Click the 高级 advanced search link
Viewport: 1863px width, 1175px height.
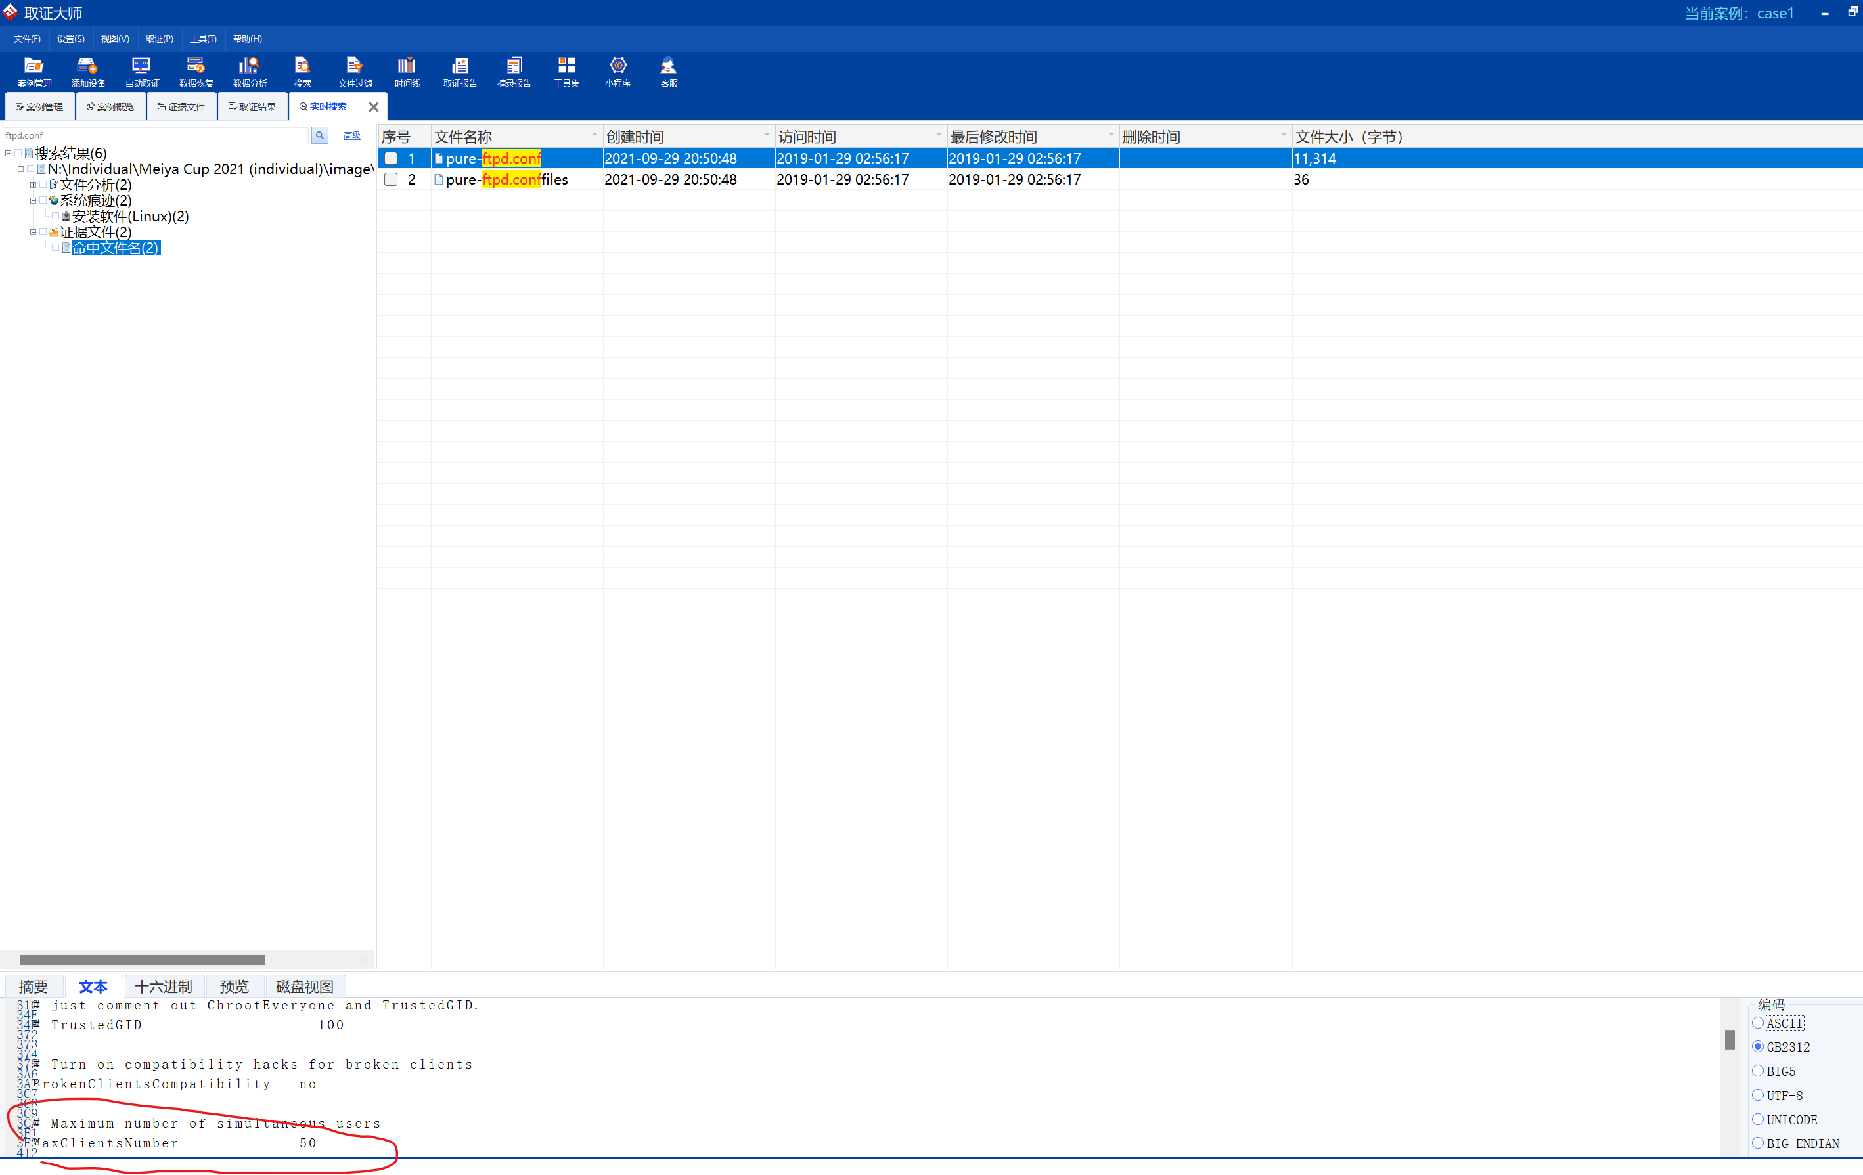[x=351, y=135]
